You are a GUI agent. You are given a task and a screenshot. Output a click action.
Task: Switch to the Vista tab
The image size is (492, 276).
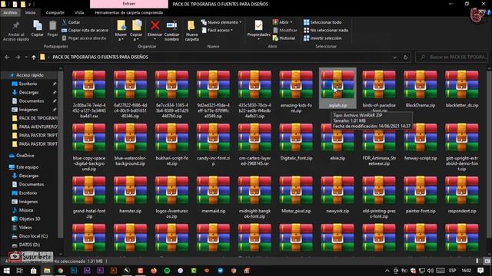click(79, 12)
